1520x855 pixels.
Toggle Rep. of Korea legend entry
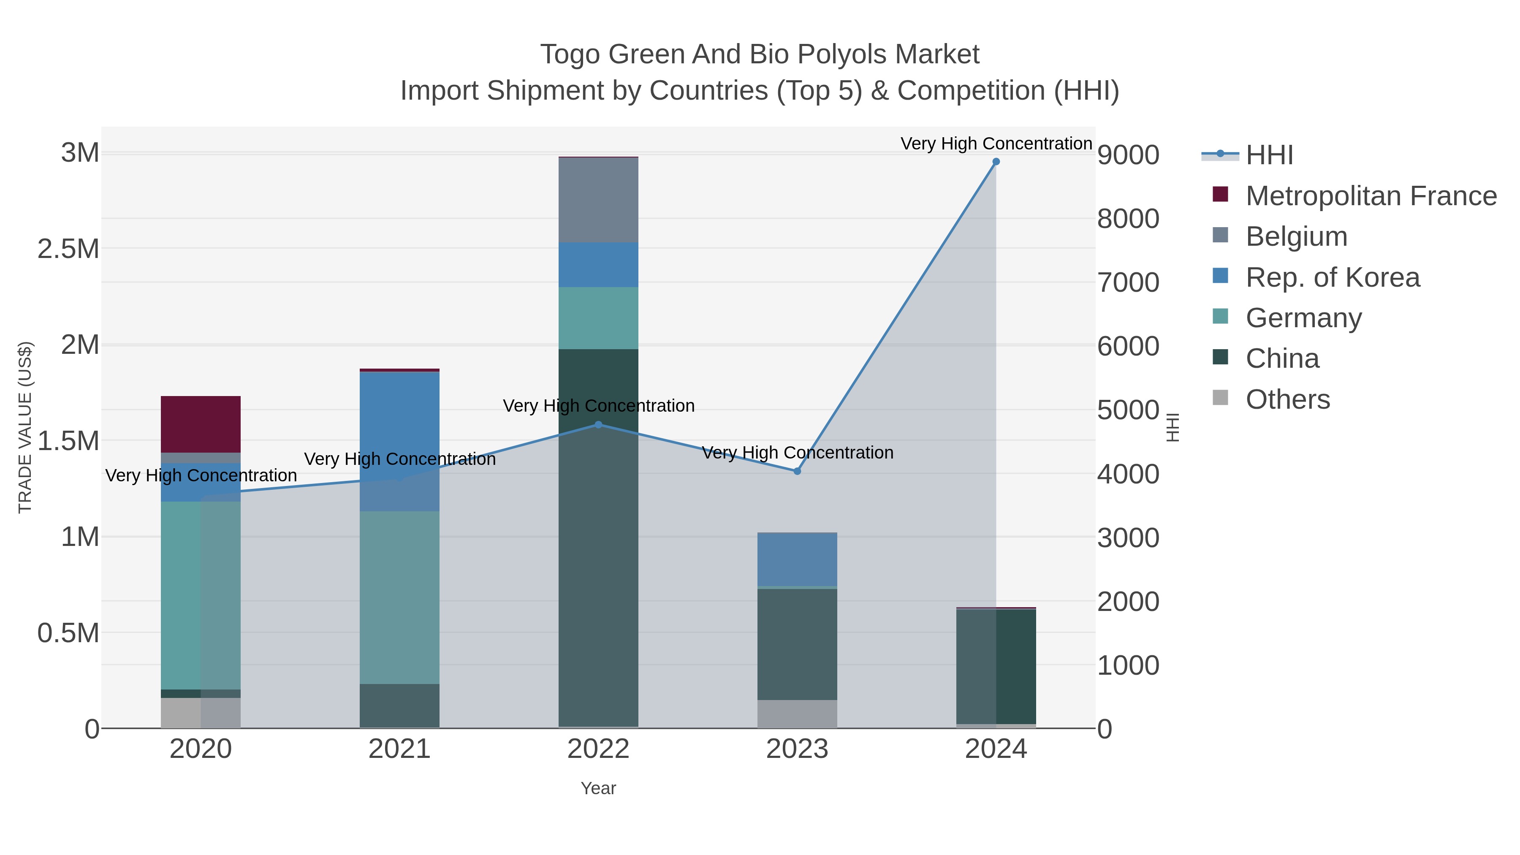point(1316,277)
